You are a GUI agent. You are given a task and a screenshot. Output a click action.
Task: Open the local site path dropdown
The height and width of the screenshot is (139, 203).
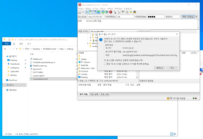137,31
